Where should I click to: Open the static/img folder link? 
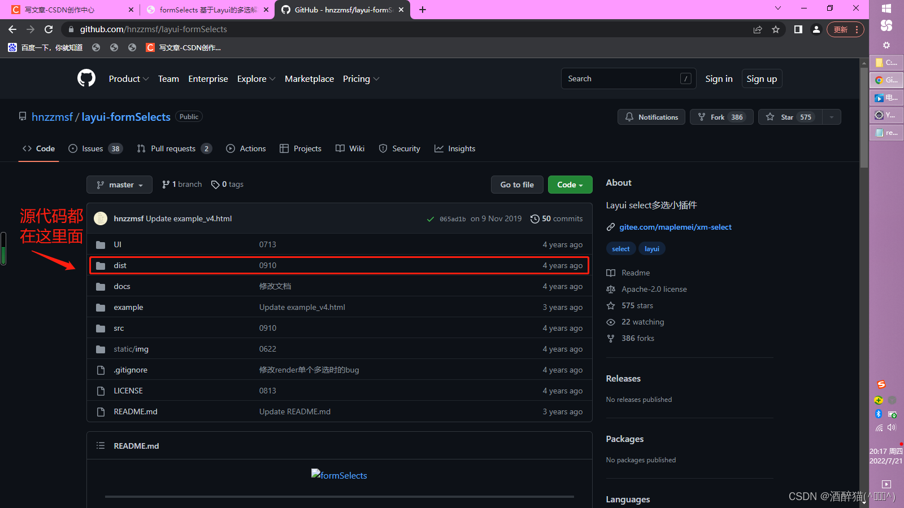point(131,349)
